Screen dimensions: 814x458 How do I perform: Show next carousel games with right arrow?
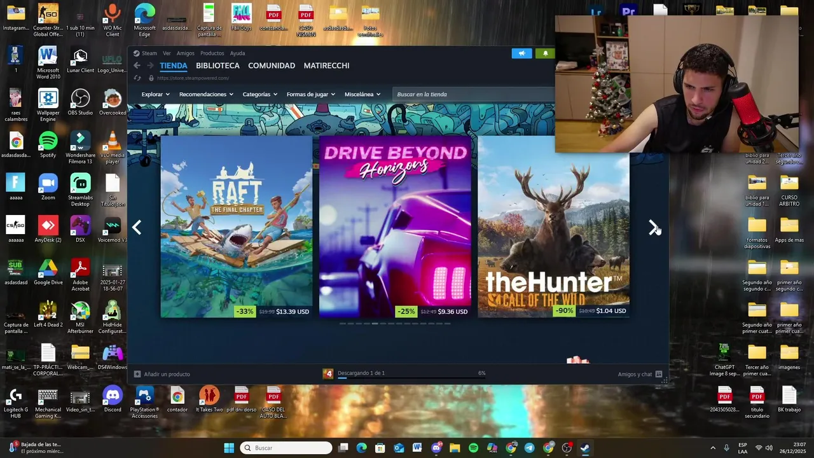click(653, 228)
